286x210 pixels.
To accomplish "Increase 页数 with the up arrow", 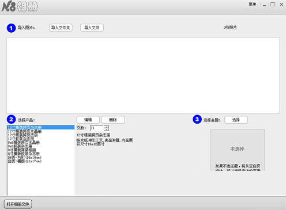I will pos(106,127).
